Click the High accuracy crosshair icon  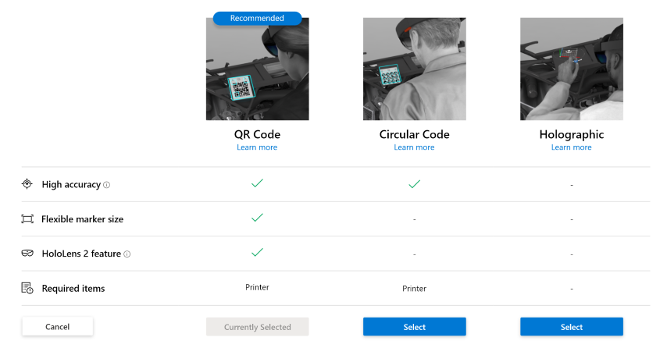coord(27,184)
